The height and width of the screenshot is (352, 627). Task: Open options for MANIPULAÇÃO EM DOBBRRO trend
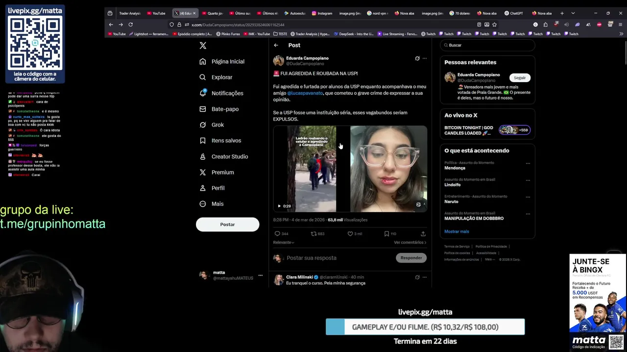click(528, 214)
